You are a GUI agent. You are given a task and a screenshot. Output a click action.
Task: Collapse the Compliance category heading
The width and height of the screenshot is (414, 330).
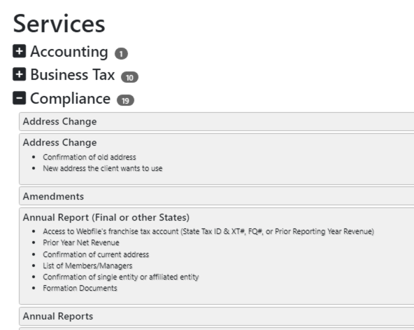click(70, 99)
